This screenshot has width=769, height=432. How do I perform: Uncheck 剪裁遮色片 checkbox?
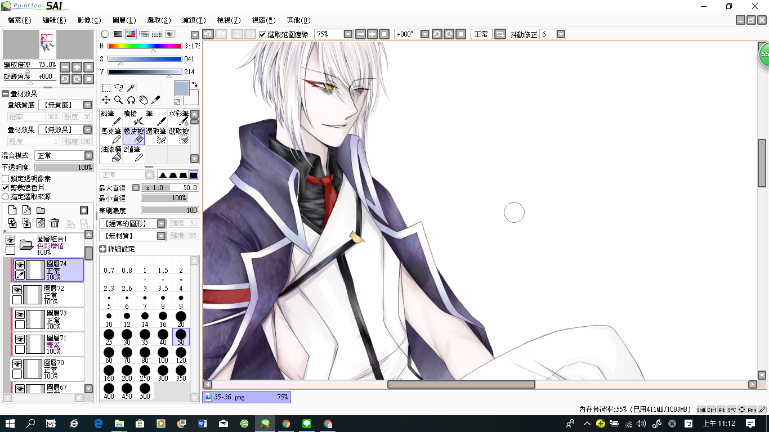[6, 187]
